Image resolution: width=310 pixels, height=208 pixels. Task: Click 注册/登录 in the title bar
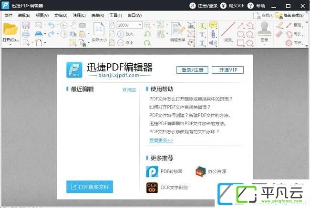[204, 6]
